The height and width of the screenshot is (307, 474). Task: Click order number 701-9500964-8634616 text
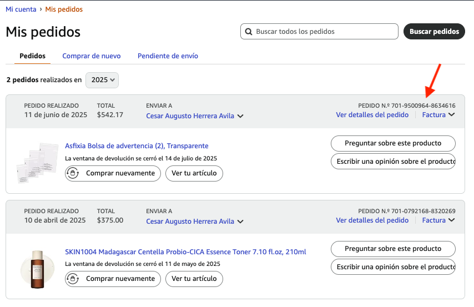point(423,106)
